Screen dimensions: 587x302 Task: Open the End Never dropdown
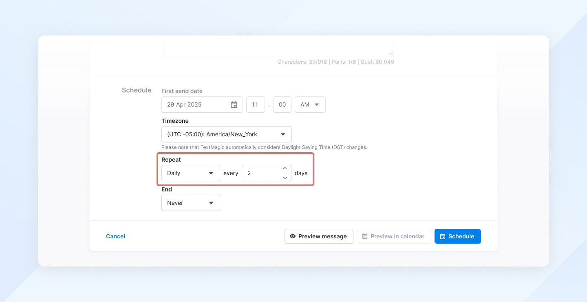click(190, 203)
